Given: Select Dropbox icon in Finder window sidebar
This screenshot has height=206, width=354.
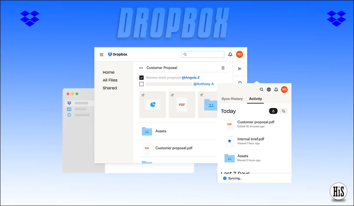Looking at the screenshot, I should tap(69, 103).
